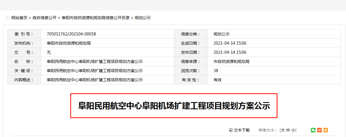Viewport: 346px width, 137px height.
Task: Open 政府信息公开 breadcrumb link
Action: pyautogui.click(x=45, y=18)
